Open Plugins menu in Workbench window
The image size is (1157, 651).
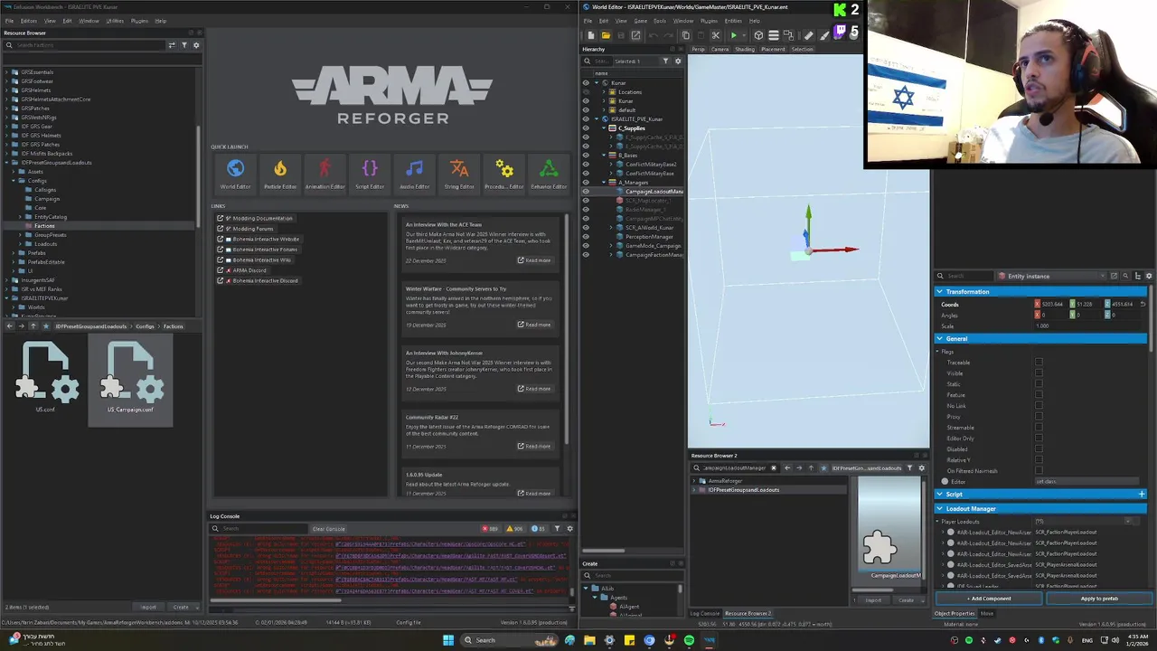139,21
